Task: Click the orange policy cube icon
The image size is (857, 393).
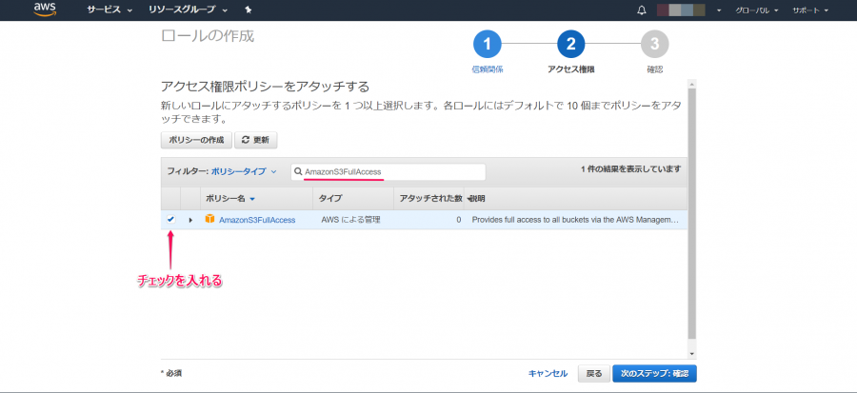Action: point(209,220)
